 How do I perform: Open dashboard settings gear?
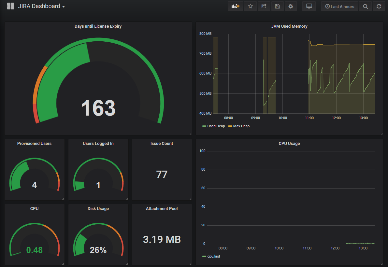[x=291, y=6]
